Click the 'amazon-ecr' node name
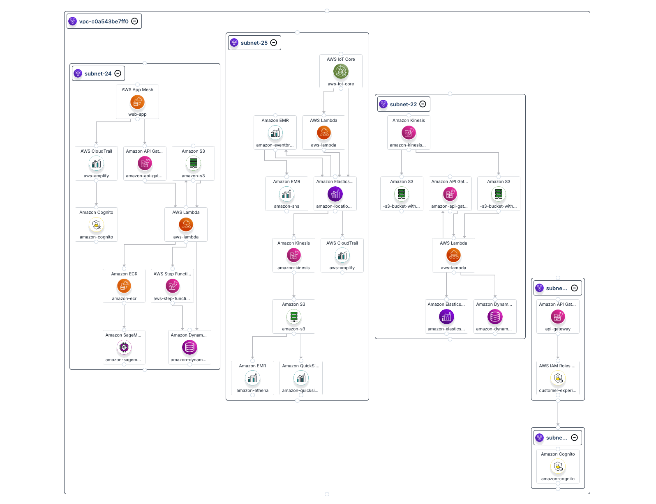Screen dimensions: 656x504 click(124, 299)
